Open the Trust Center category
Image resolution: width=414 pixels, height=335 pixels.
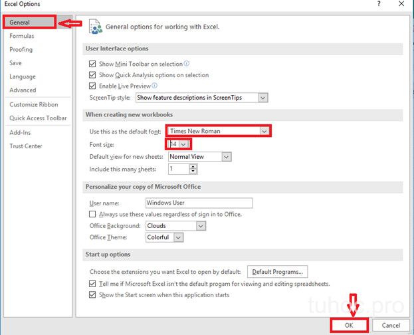pyautogui.click(x=26, y=146)
